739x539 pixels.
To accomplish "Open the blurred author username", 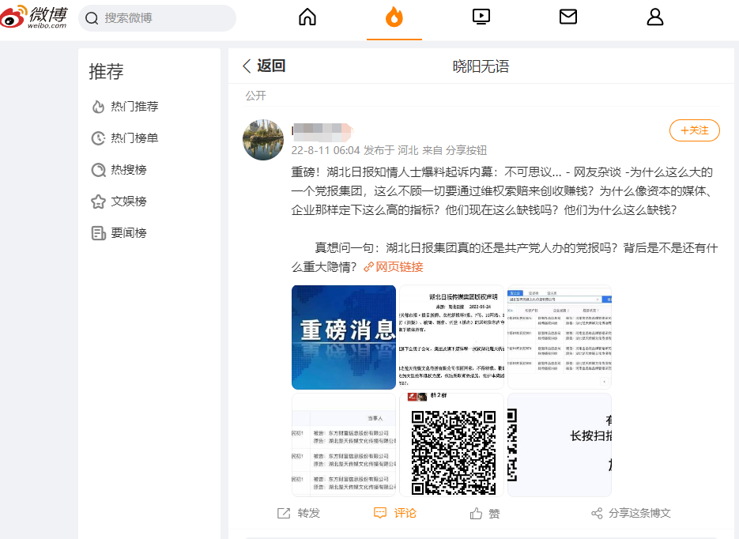I will coord(322,131).
